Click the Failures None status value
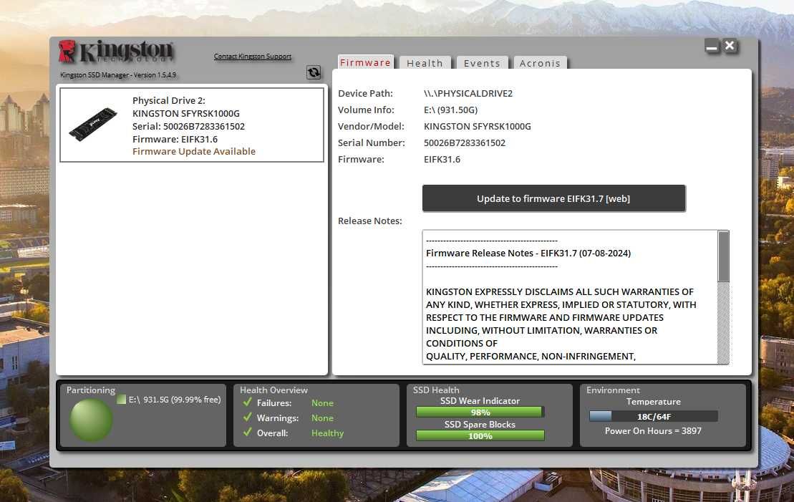Image resolution: width=794 pixels, height=502 pixels. 322,402
